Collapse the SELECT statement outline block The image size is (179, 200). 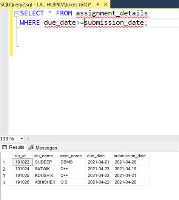[x=17, y=14]
